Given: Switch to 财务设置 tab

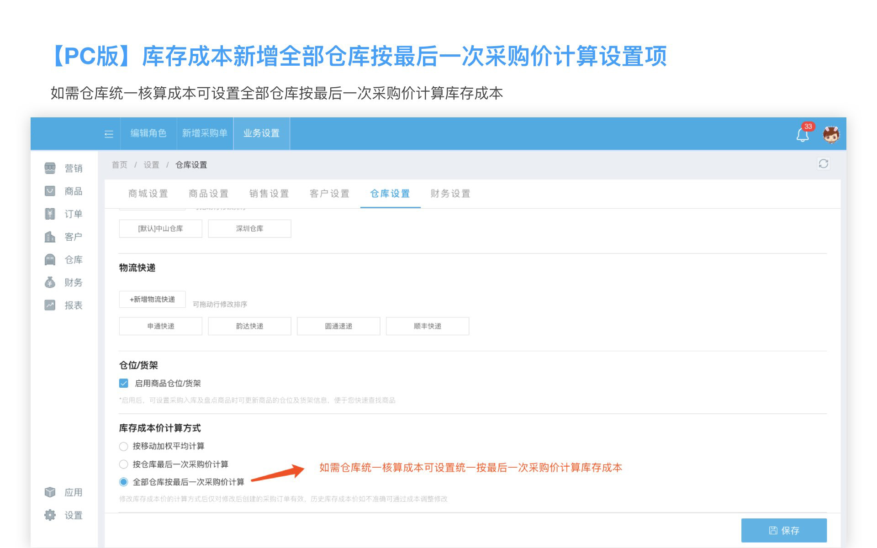Looking at the screenshot, I should 450,194.
